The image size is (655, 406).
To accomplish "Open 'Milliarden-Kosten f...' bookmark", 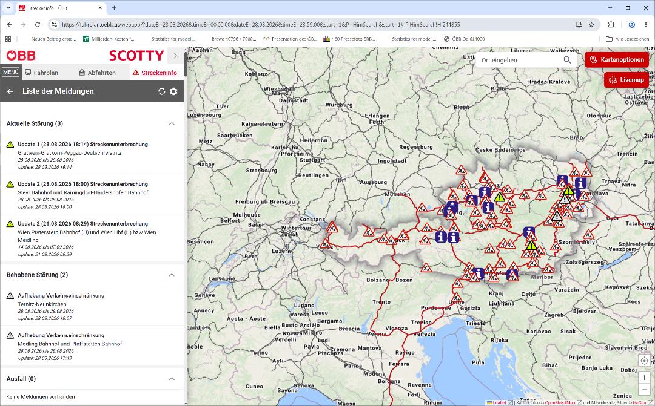I will 109,39.
